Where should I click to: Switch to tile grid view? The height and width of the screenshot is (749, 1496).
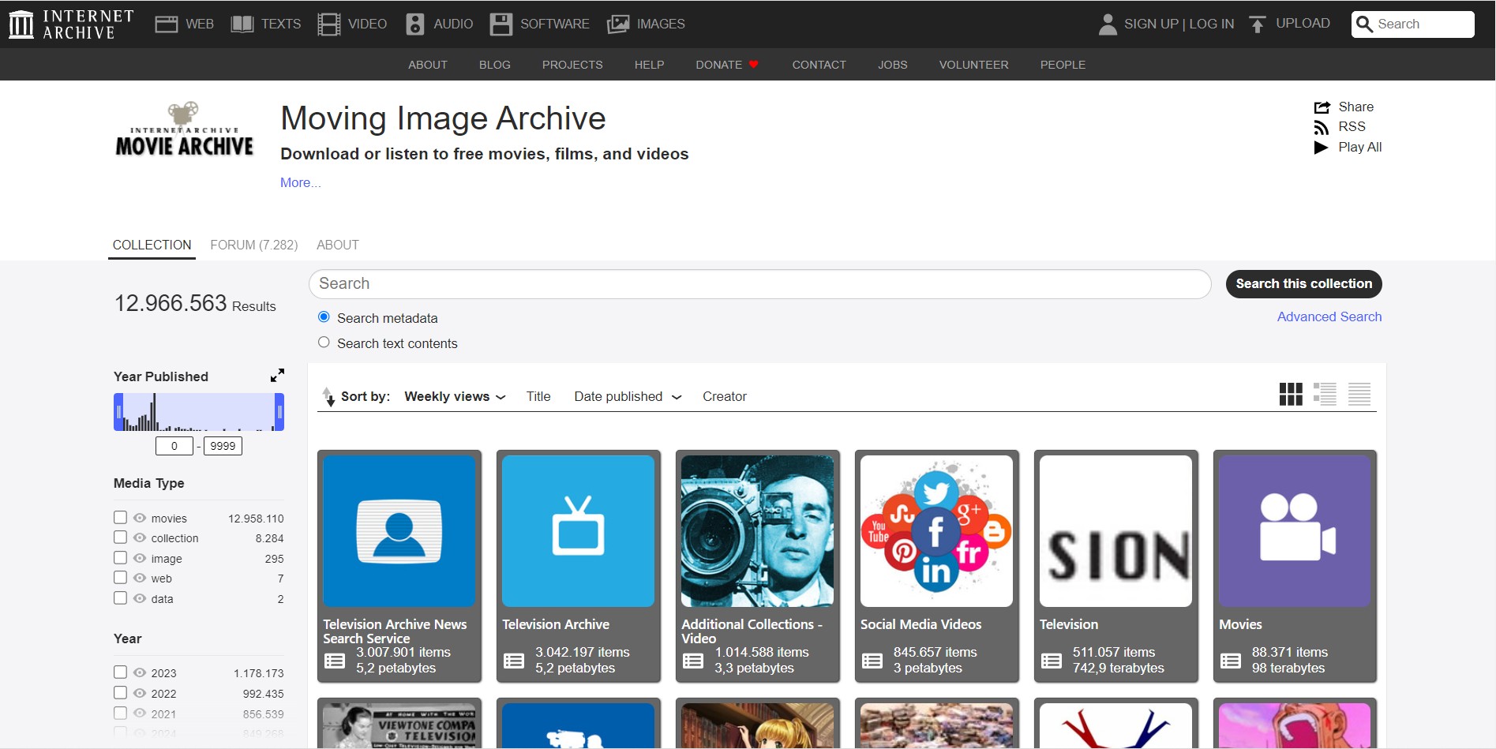coord(1291,394)
